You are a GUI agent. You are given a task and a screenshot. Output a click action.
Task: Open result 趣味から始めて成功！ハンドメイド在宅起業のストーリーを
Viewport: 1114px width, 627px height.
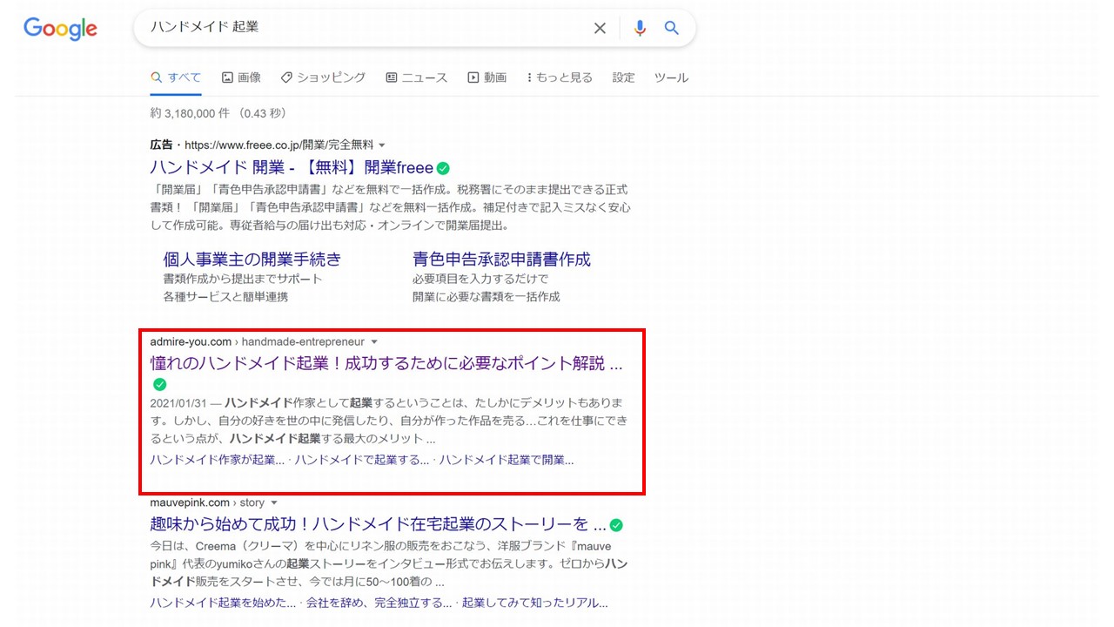[x=378, y=524]
